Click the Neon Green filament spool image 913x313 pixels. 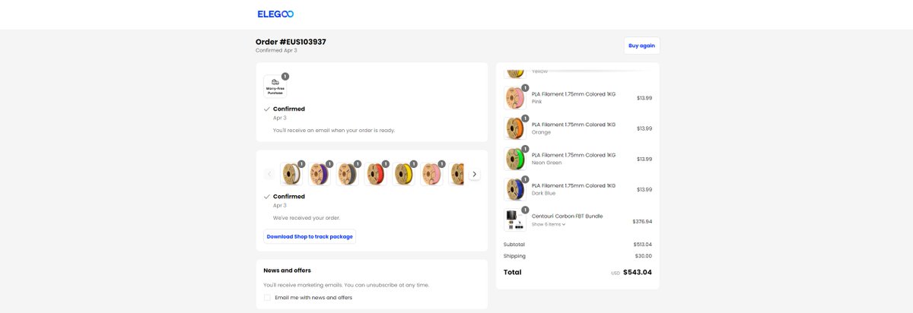[515, 159]
